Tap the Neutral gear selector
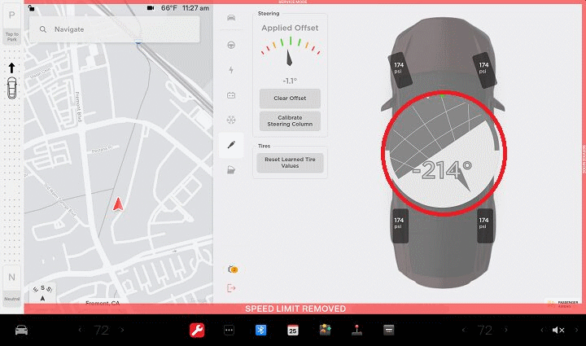This screenshot has height=346, width=586. tap(11, 282)
